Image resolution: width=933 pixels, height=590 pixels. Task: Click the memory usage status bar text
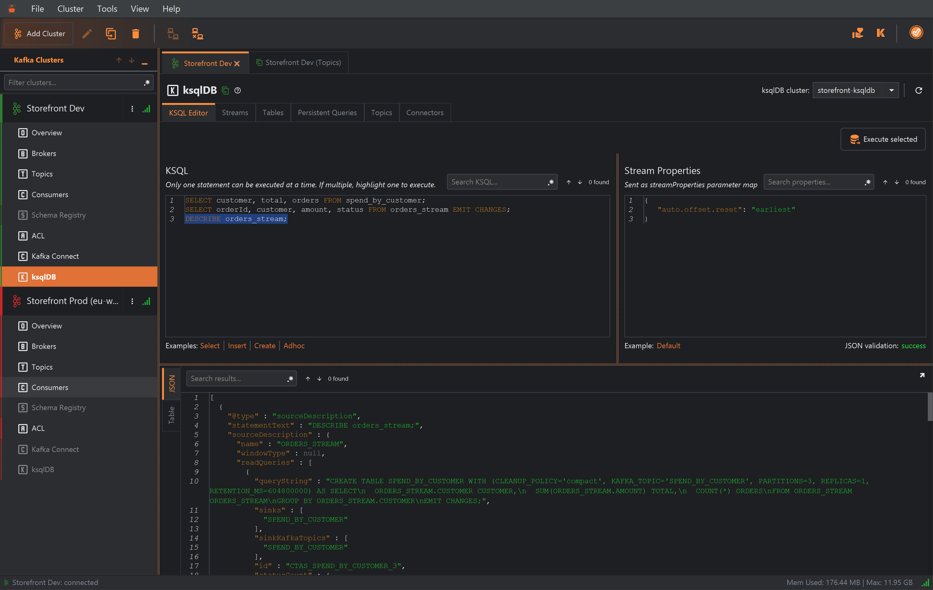[x=849, y=583]
